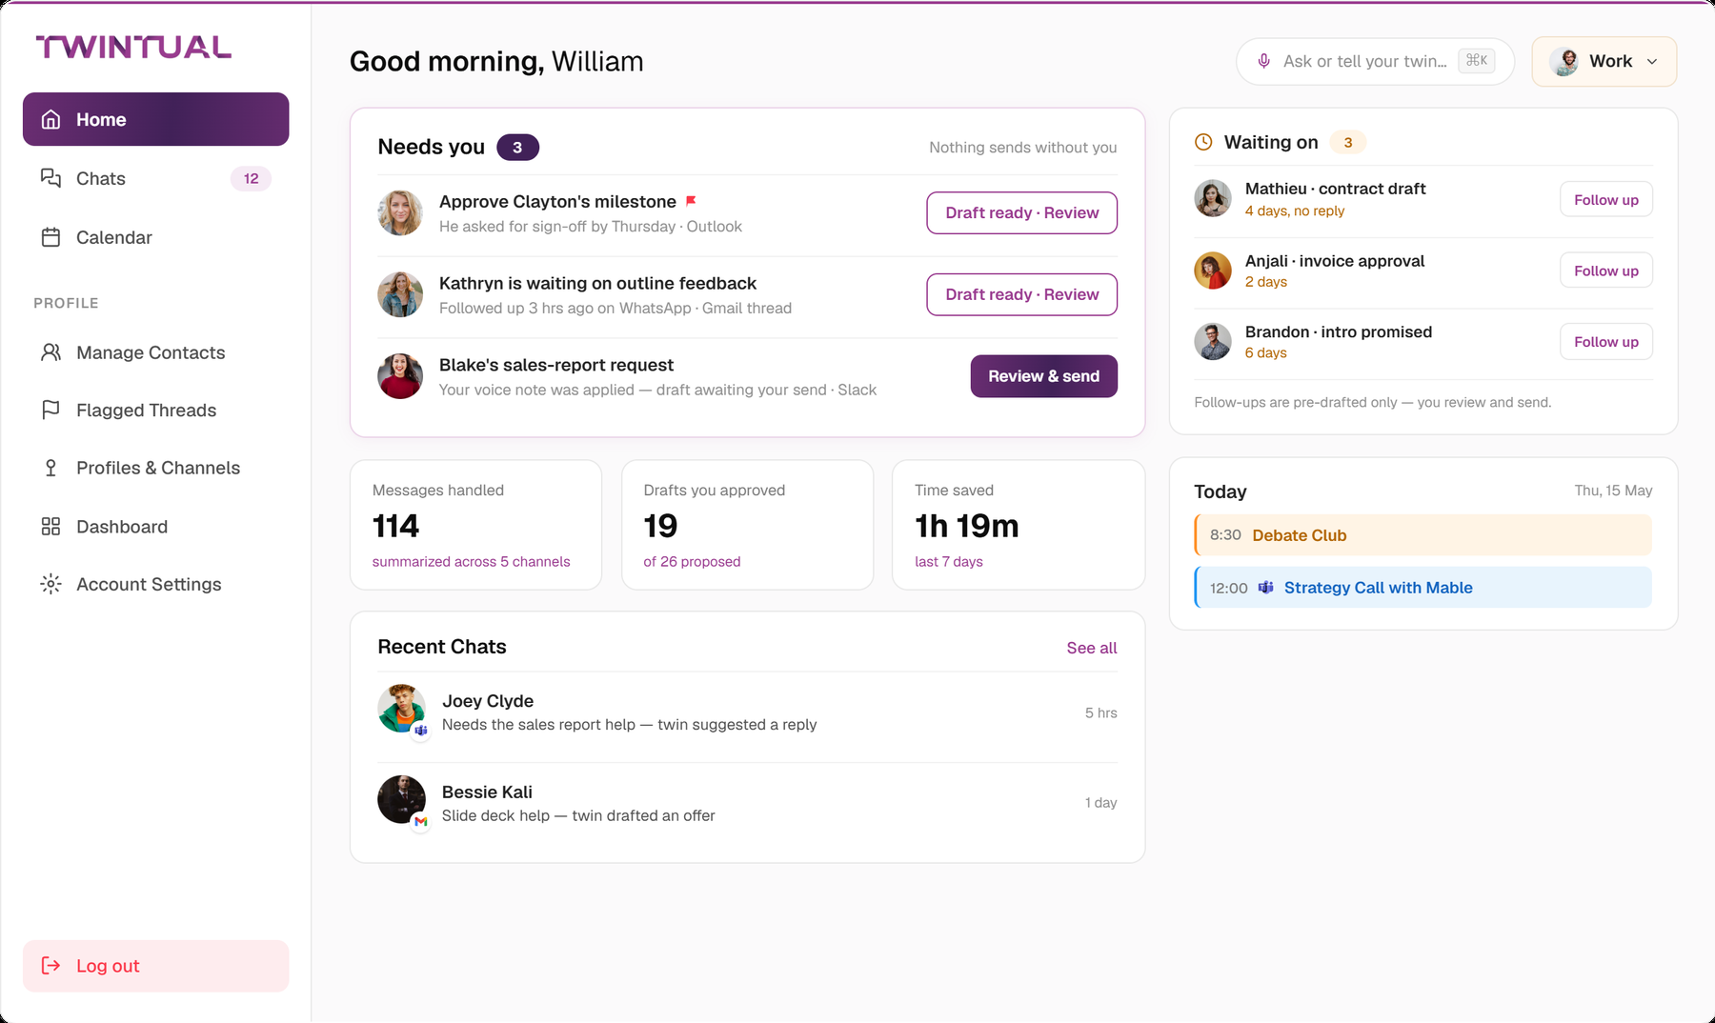This screenshot has height=1023, width=1715.
Task: Open the Chats section
Action: pos(156,178)
